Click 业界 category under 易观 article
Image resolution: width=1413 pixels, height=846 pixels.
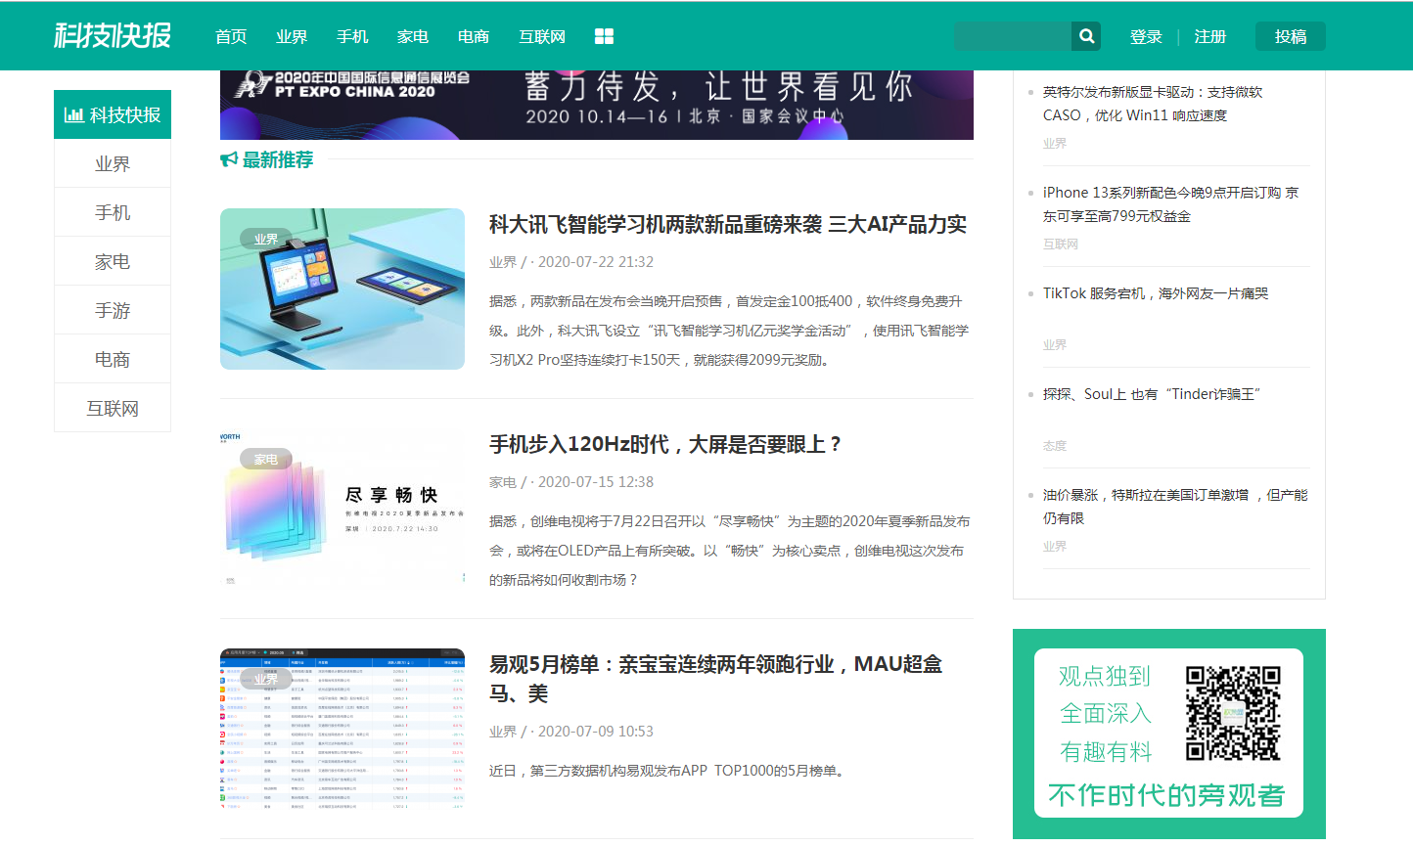coord(503,732)
